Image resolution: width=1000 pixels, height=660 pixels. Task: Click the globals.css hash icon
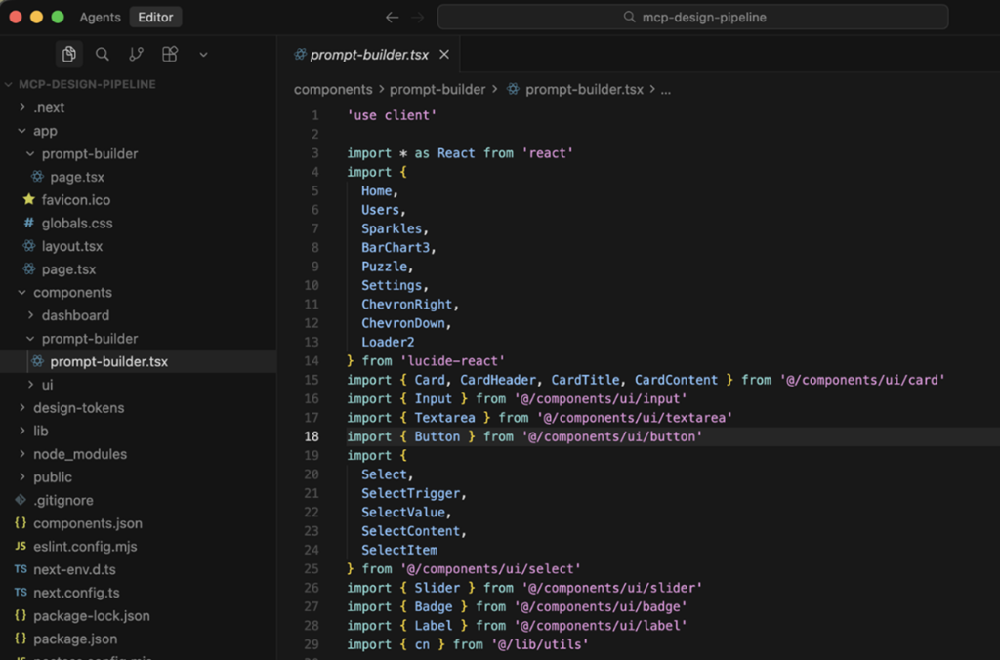click(27, 223)
